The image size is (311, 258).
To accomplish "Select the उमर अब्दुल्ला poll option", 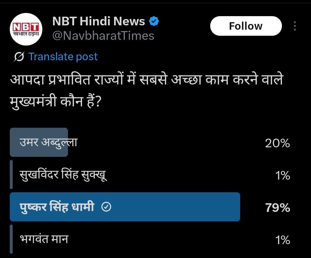I will (48, 142).
